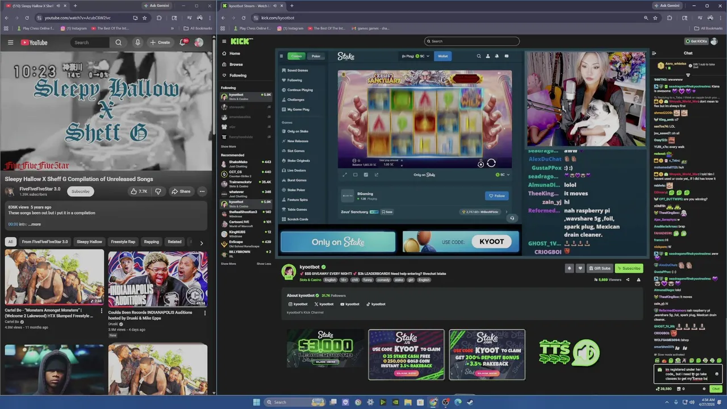Open Stake chat bubble icon
Screen dimensions: 727x409
tap(507, 56)
